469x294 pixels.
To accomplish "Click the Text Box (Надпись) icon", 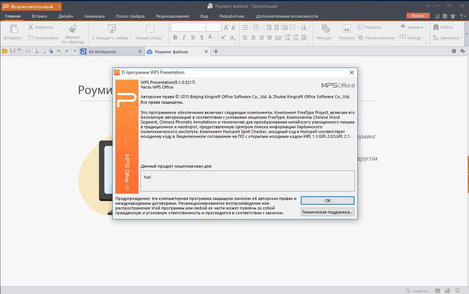I will click(x=361, y=27).
